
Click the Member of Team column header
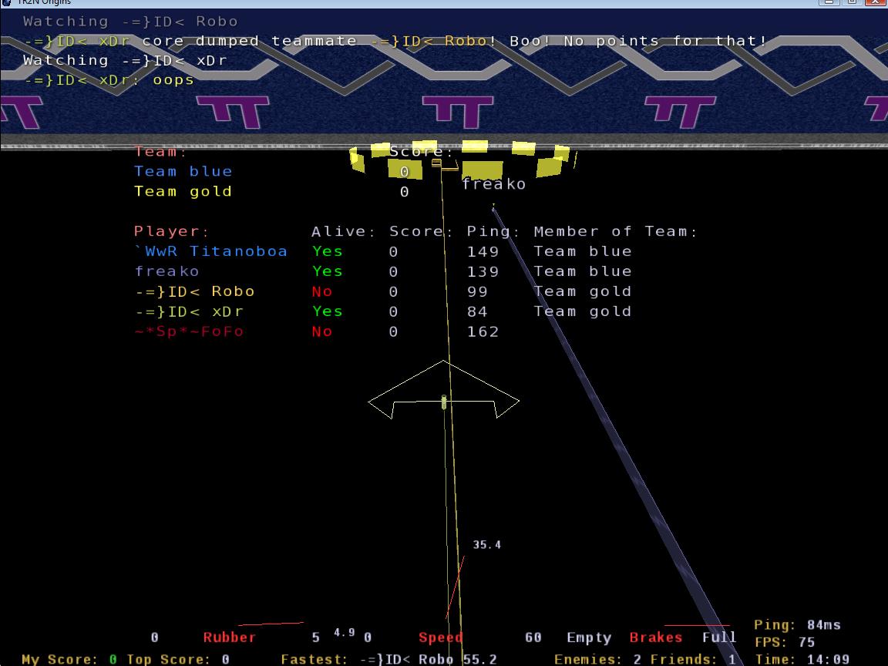click(615, 231)
